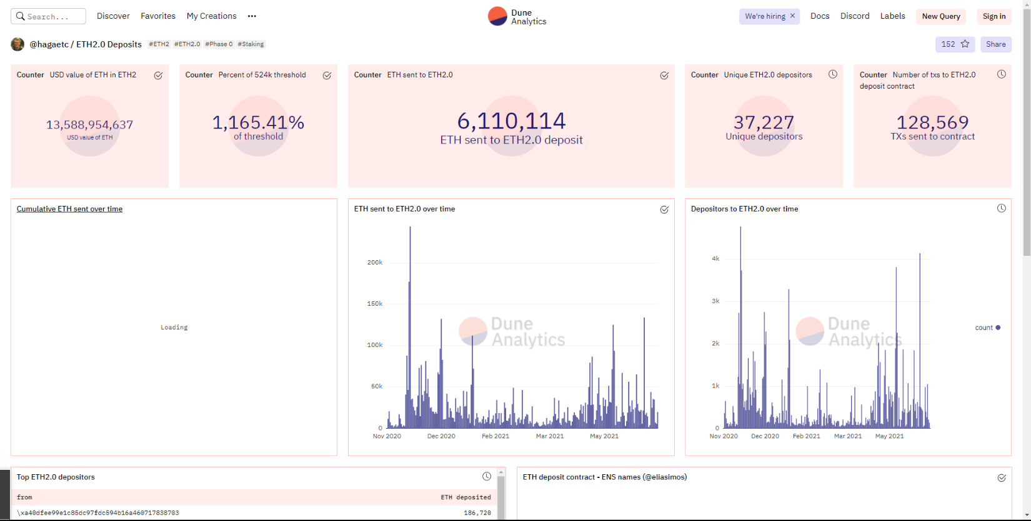This screenshot has height=521, width=1031.
Task: Open the Discord link
Action: (855, 16)
